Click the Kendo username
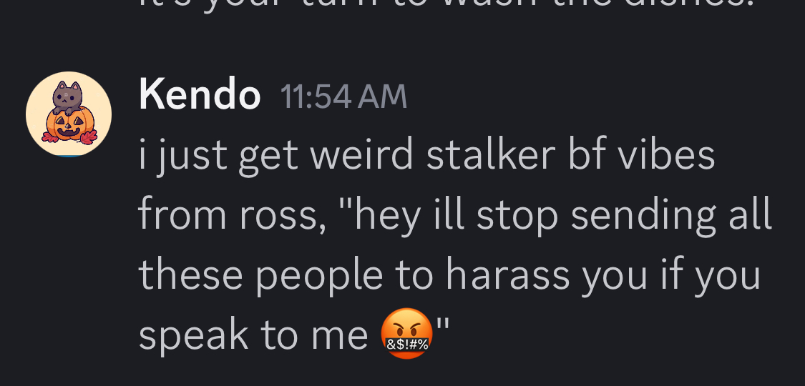 coord(199,96)
